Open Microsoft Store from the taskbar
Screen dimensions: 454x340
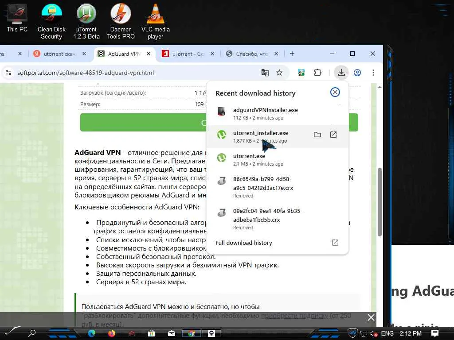[152, 333]
